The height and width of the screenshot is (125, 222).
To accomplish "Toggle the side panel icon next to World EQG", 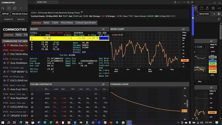I will coord(219,14).
